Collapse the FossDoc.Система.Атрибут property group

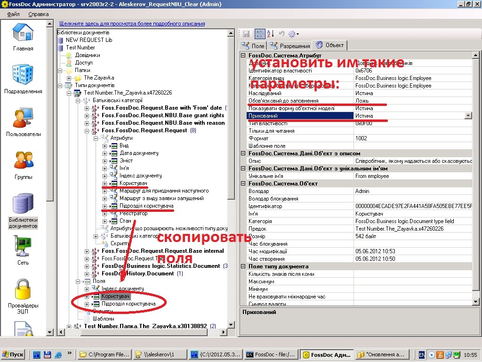tap(243, 56)
